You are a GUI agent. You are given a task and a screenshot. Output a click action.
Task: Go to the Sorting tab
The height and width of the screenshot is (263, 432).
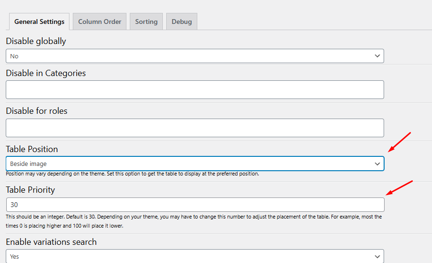coord(146,22)
